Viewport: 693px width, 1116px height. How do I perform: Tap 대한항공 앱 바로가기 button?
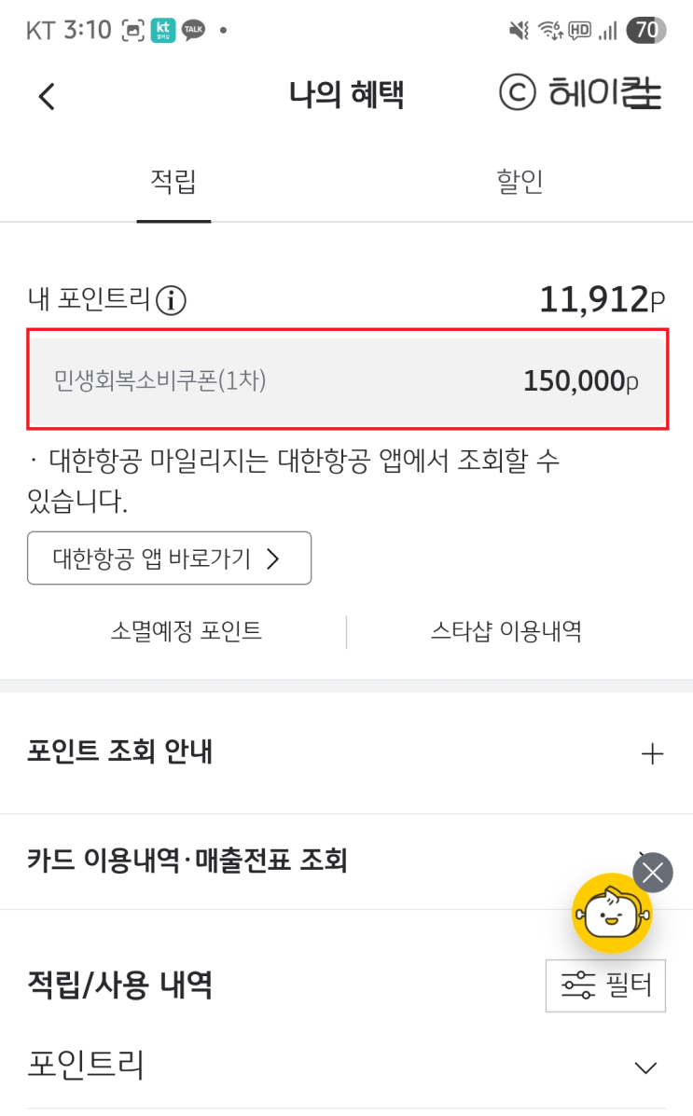(x=169, y=558)
